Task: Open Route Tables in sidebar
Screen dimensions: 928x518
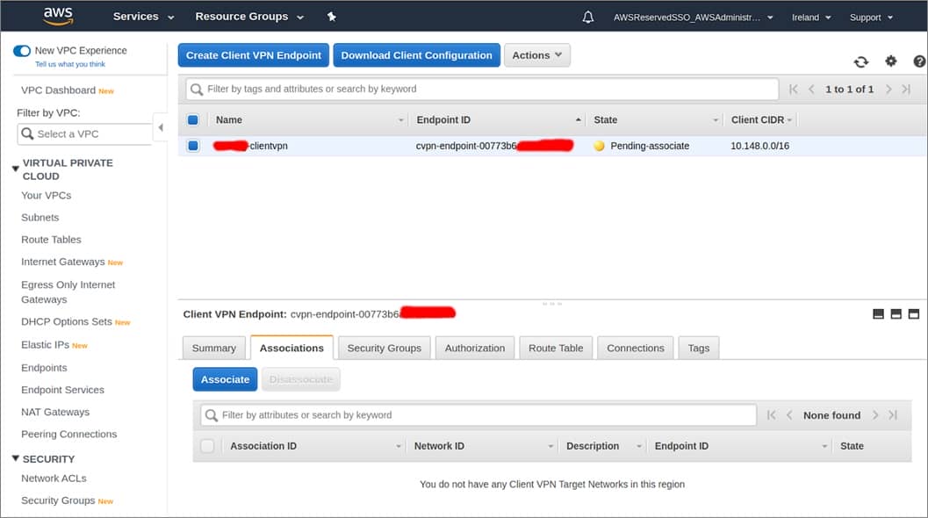Action: [51, 240]
